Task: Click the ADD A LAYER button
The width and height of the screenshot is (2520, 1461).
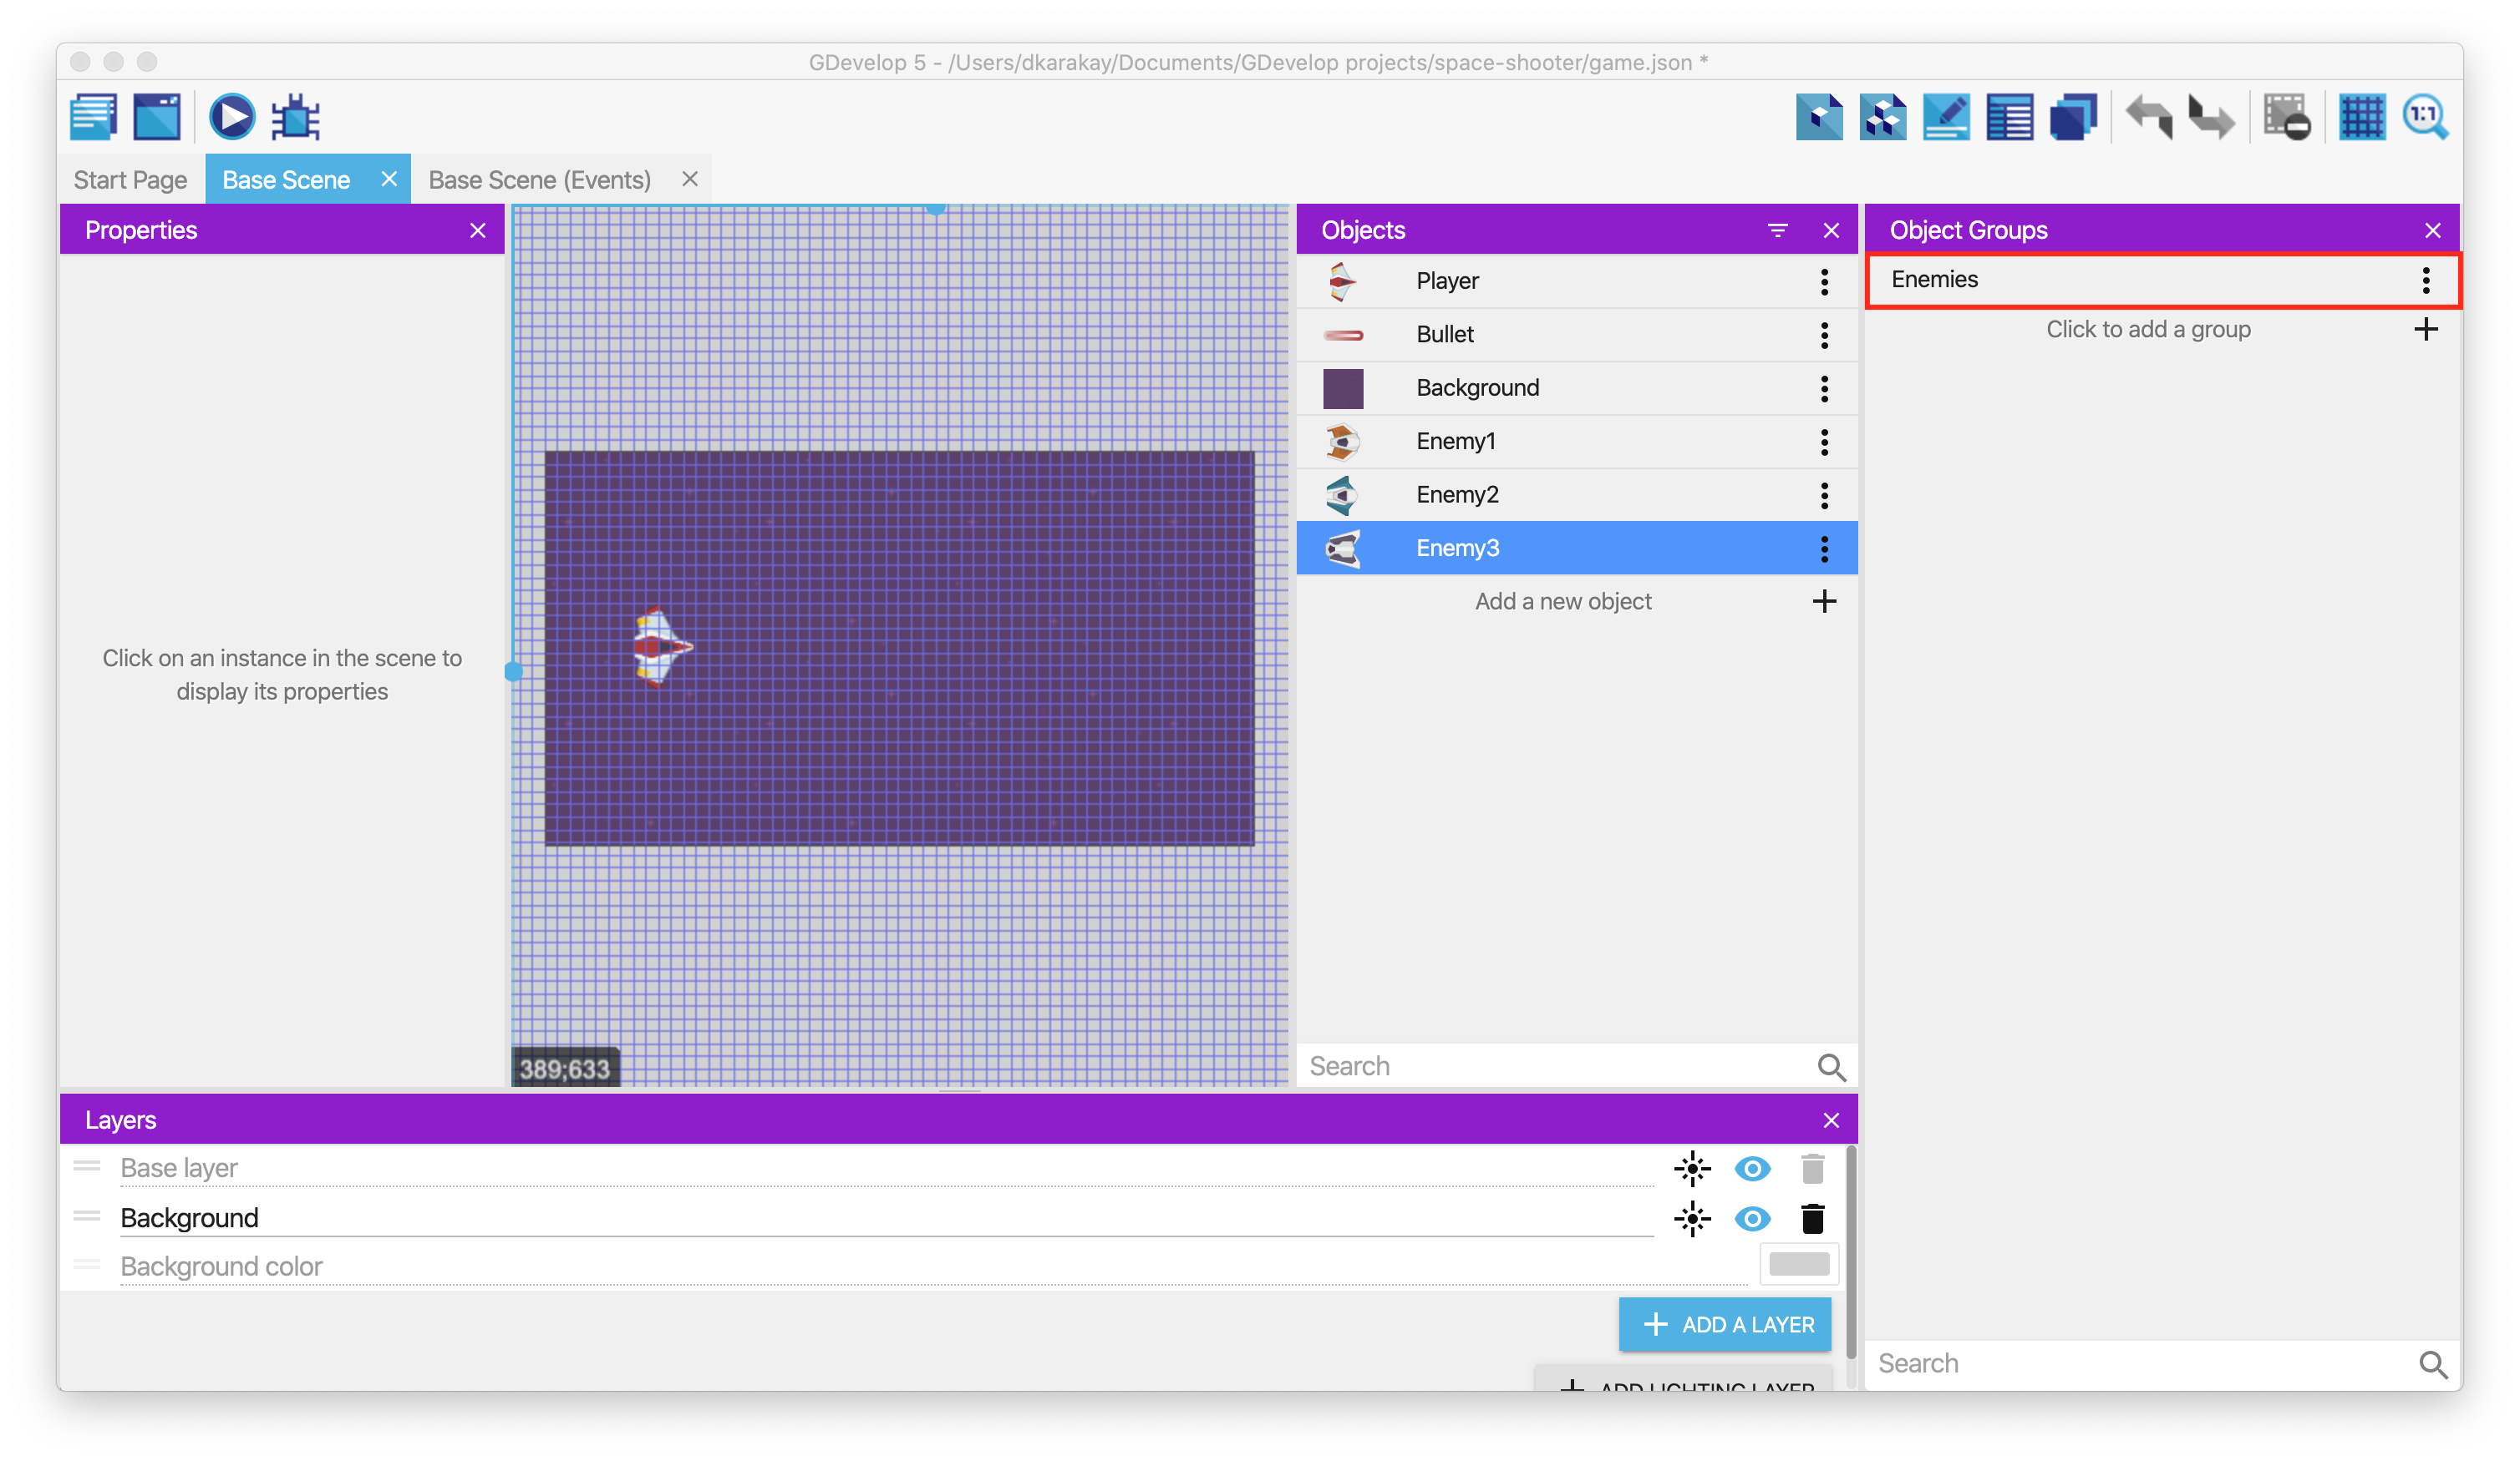Action: click(x=1725, y=1324)
